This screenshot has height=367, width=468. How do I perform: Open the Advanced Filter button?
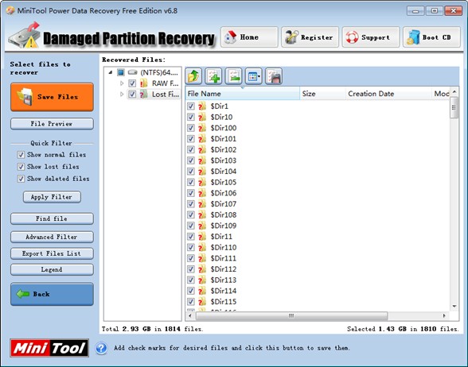pos(52,237)
